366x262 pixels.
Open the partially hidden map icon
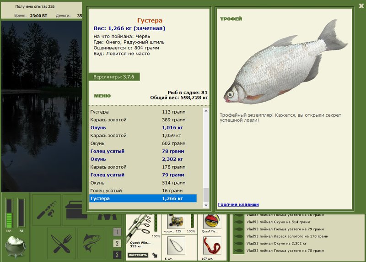107,217
